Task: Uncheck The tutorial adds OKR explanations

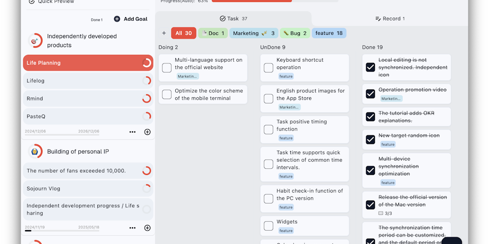Action: pyautogui.click(x=370, y=117)
